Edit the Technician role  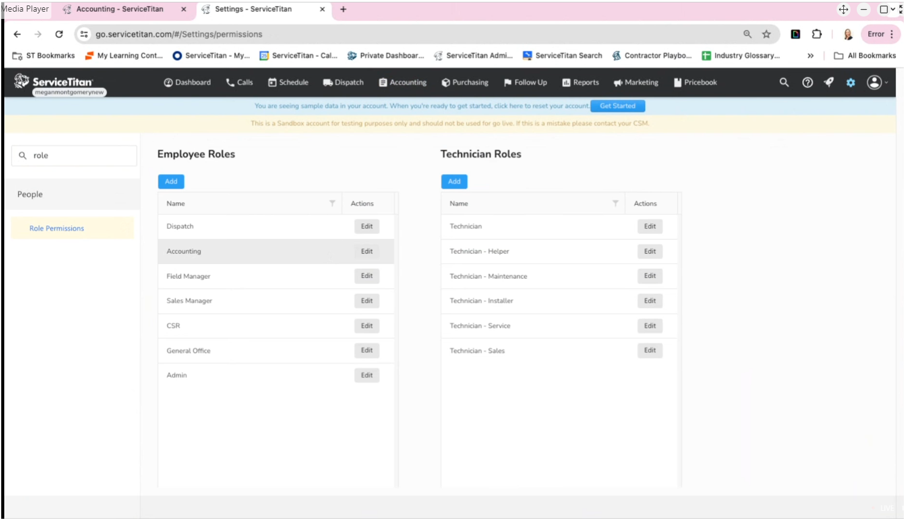(650, 226)
